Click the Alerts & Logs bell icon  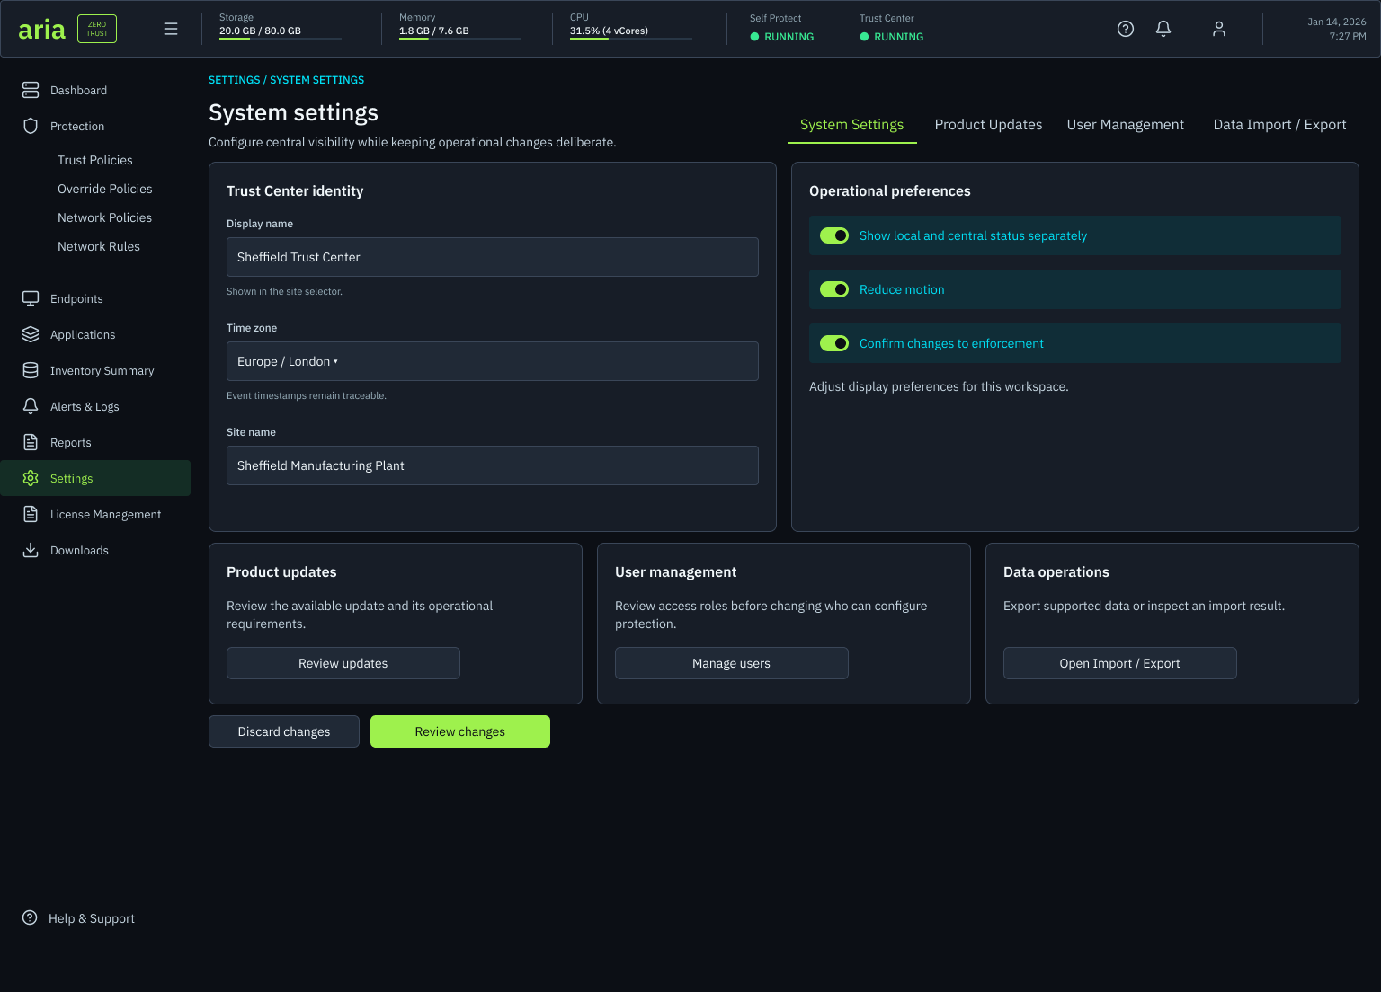pos(31,406)
